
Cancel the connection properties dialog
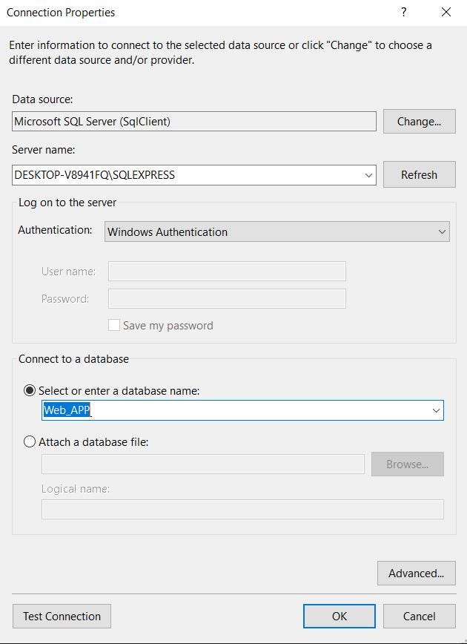419,616
